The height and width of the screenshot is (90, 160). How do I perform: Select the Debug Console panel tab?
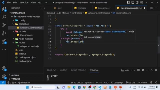tap(78, 70)
